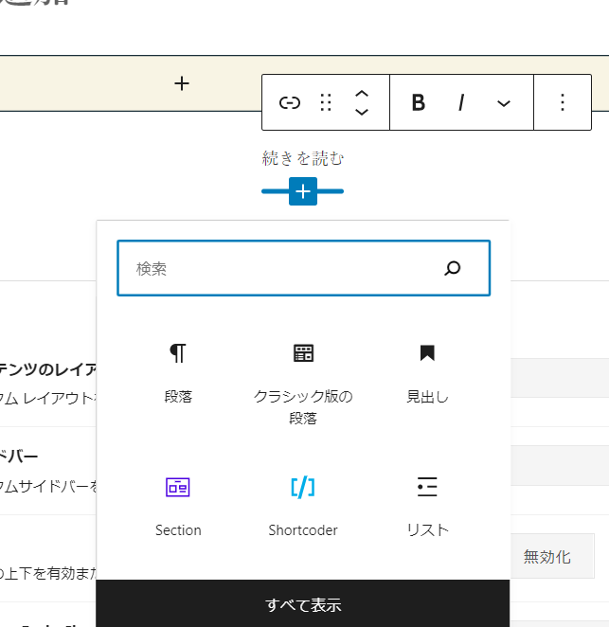Expand more formatting options dropdown
Image resolution: width=609 pixels, height=627 pixels.
[504, 103]
